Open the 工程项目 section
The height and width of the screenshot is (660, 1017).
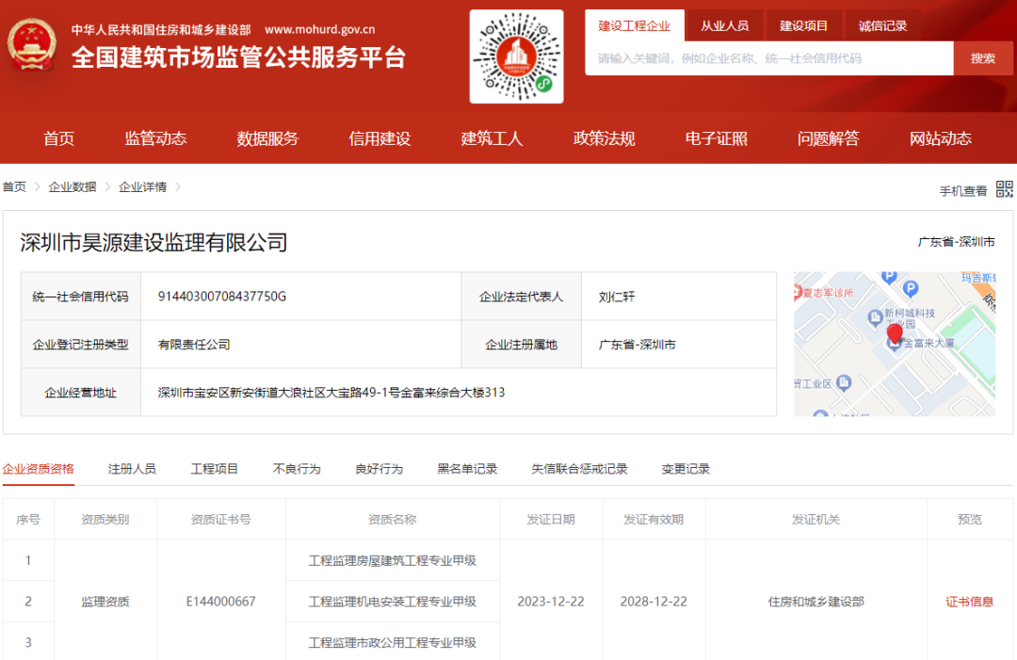pos(215,468)
